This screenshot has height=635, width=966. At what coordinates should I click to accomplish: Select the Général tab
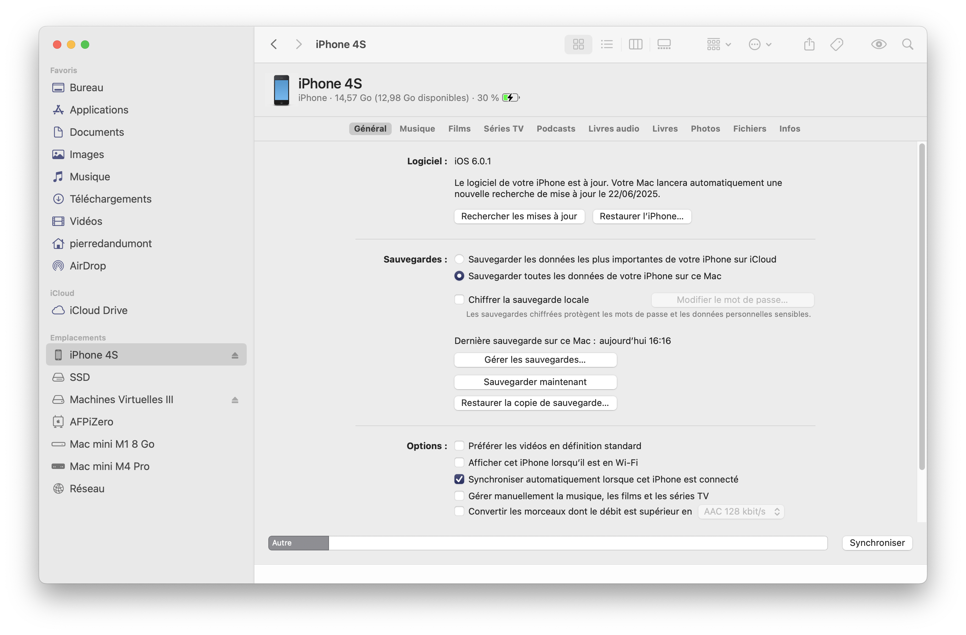coord(370,128)
